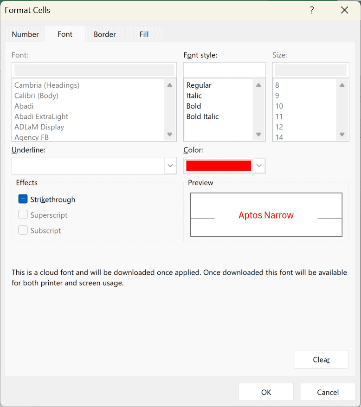Size list scroll down arrow
Image resolution: width=361 pixels, height=407 pixels.
pos(342,134)
